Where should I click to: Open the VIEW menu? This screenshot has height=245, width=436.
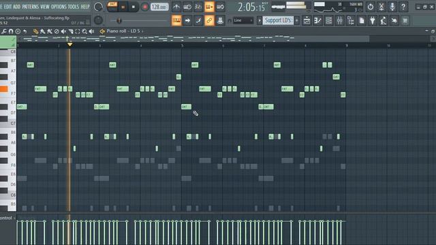click(45, 7)
